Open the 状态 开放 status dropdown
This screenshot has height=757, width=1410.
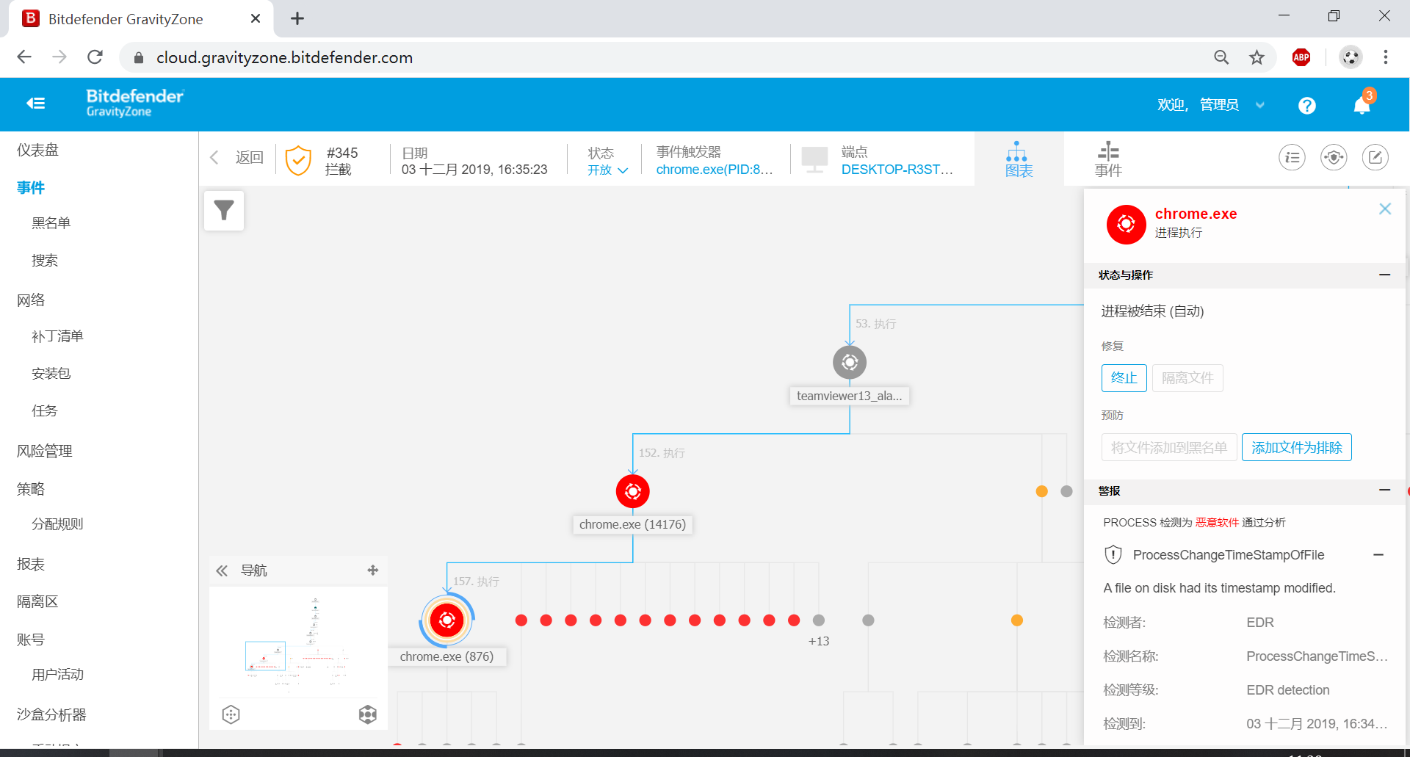click(608, 170)
